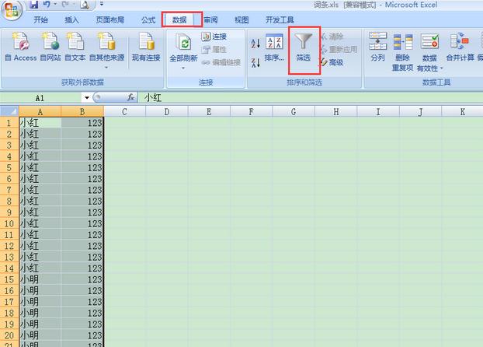Sort ascending A to Z
Image resolution: width=483 pixels, height=347 pixels.
[255, 44]
